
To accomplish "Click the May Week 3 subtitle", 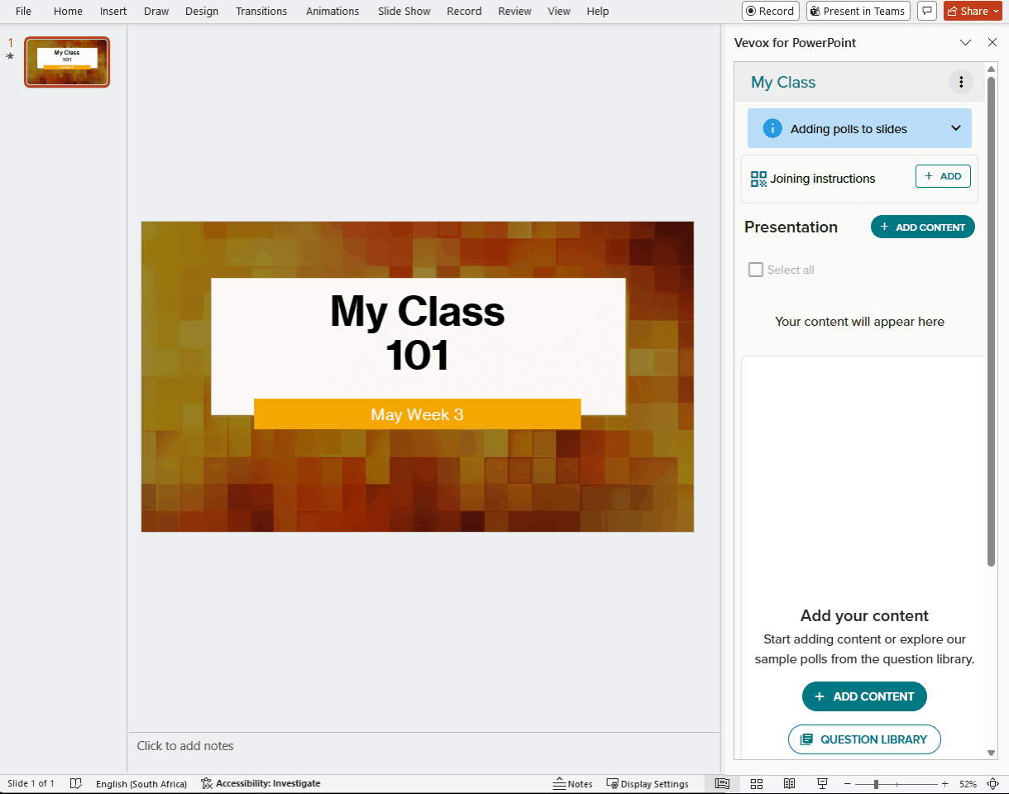I will 417,414.
